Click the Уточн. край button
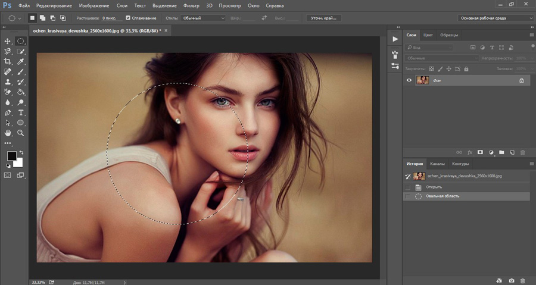The image size is (536, 285). [323, 18]
